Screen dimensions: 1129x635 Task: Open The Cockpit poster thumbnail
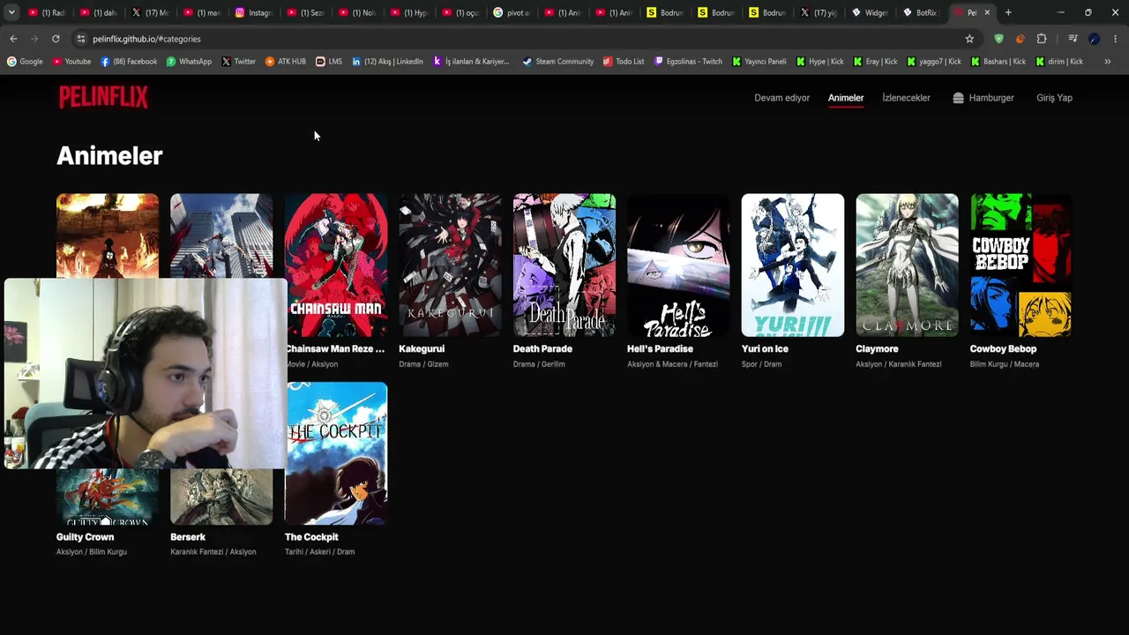[336, 453]
